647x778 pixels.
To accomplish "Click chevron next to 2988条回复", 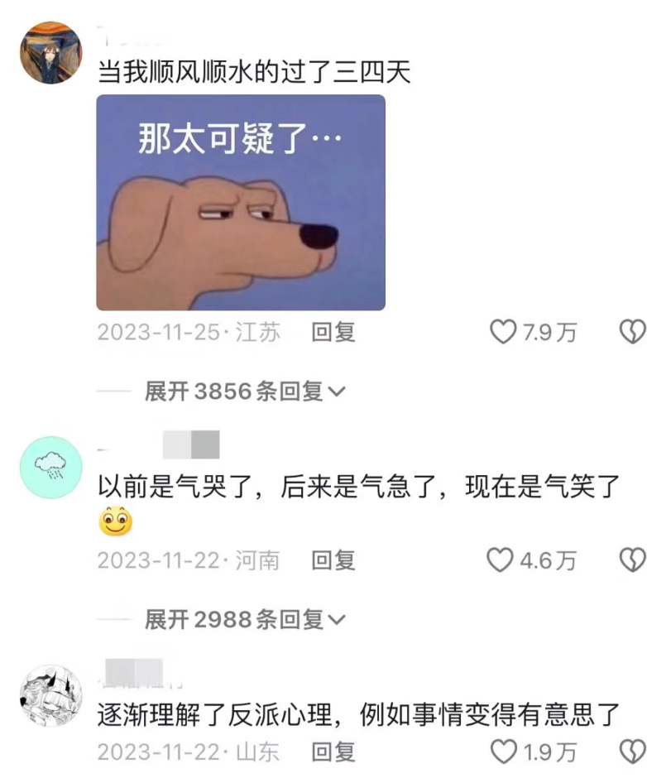I will [337, 620].
